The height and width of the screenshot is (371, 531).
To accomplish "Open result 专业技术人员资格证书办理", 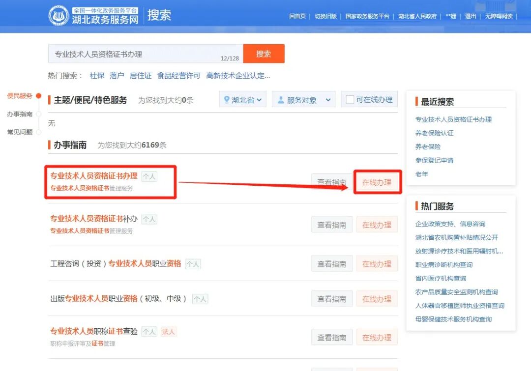I will (x=94, y=176).
